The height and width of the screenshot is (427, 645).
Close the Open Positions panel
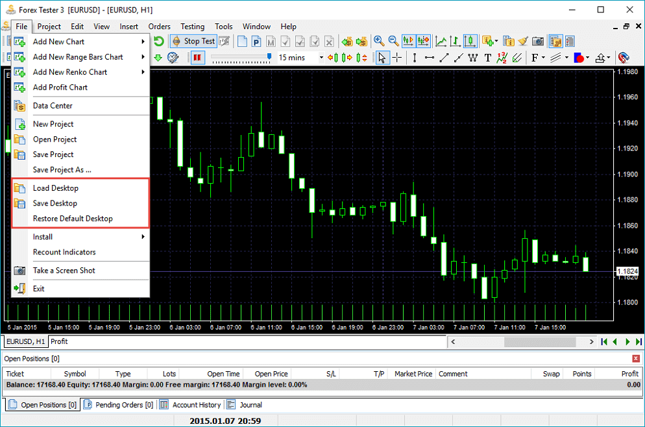click(636, 359)
